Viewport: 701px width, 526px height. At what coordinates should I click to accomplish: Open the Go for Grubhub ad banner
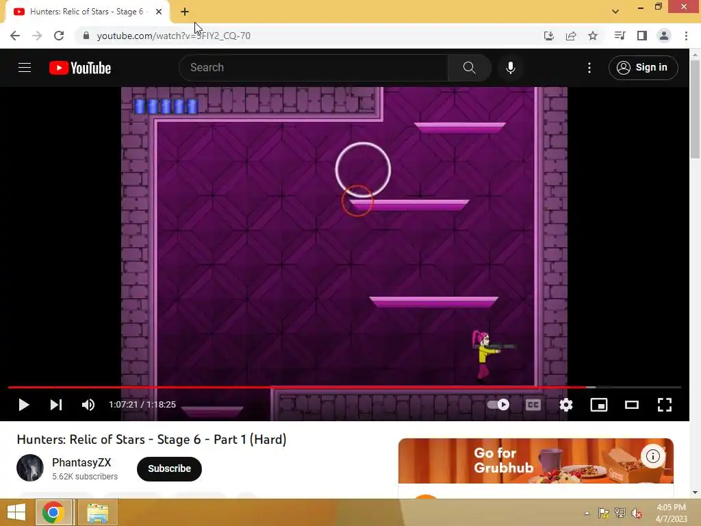(x=535, y=461)
